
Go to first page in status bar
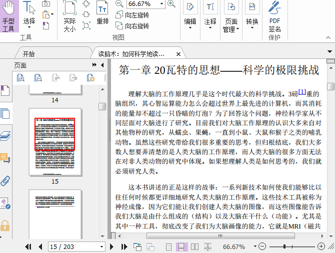point(28,247)
